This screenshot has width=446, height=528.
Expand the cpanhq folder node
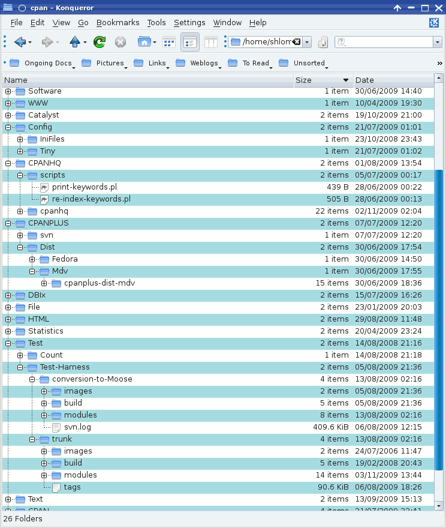click(20, 211)
